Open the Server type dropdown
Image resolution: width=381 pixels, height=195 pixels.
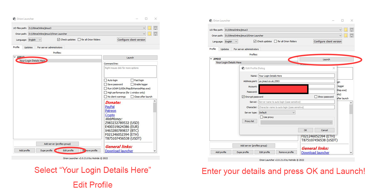277,112
